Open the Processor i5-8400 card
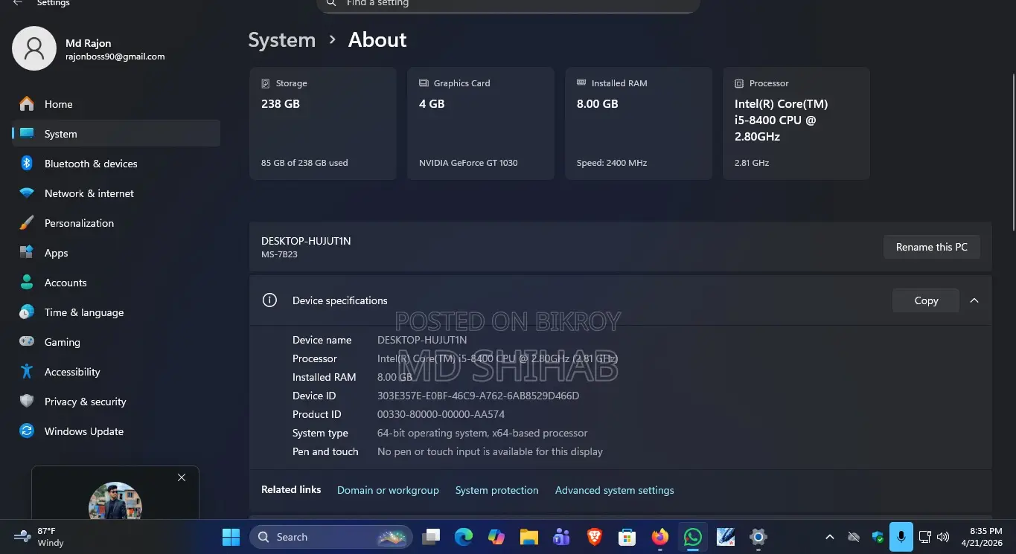This screenshot has height=554, width=1016. (796, 123)
